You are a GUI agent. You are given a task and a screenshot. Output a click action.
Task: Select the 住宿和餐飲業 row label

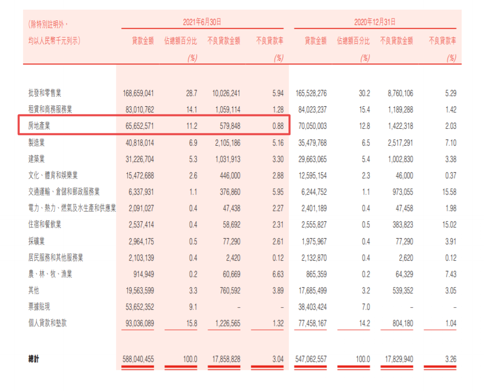coord(45,225)
